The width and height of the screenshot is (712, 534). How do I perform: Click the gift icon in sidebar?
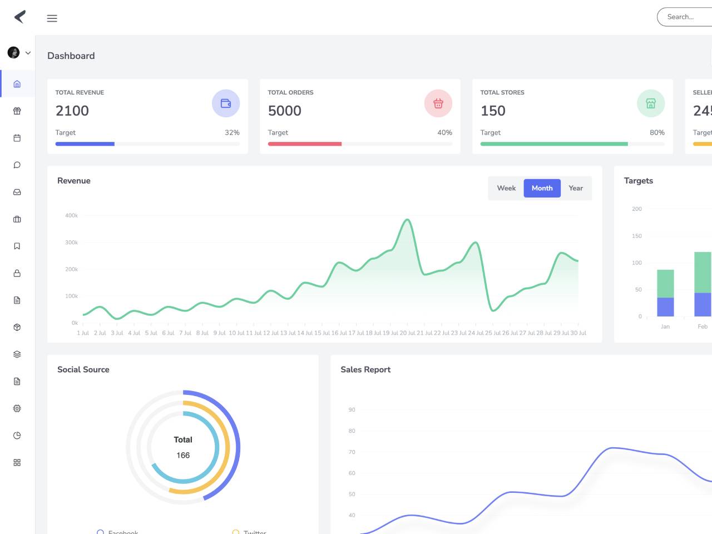tap(17, 111)
